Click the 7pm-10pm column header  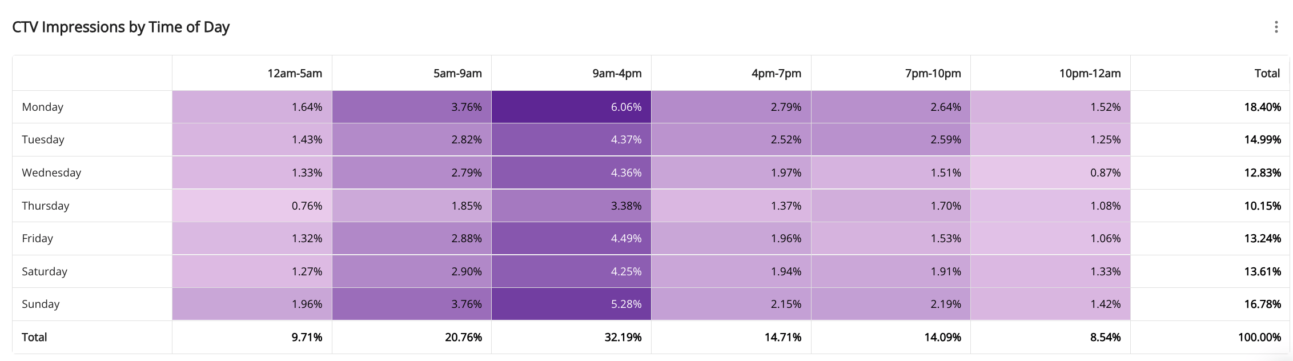(x=933, y=73)
